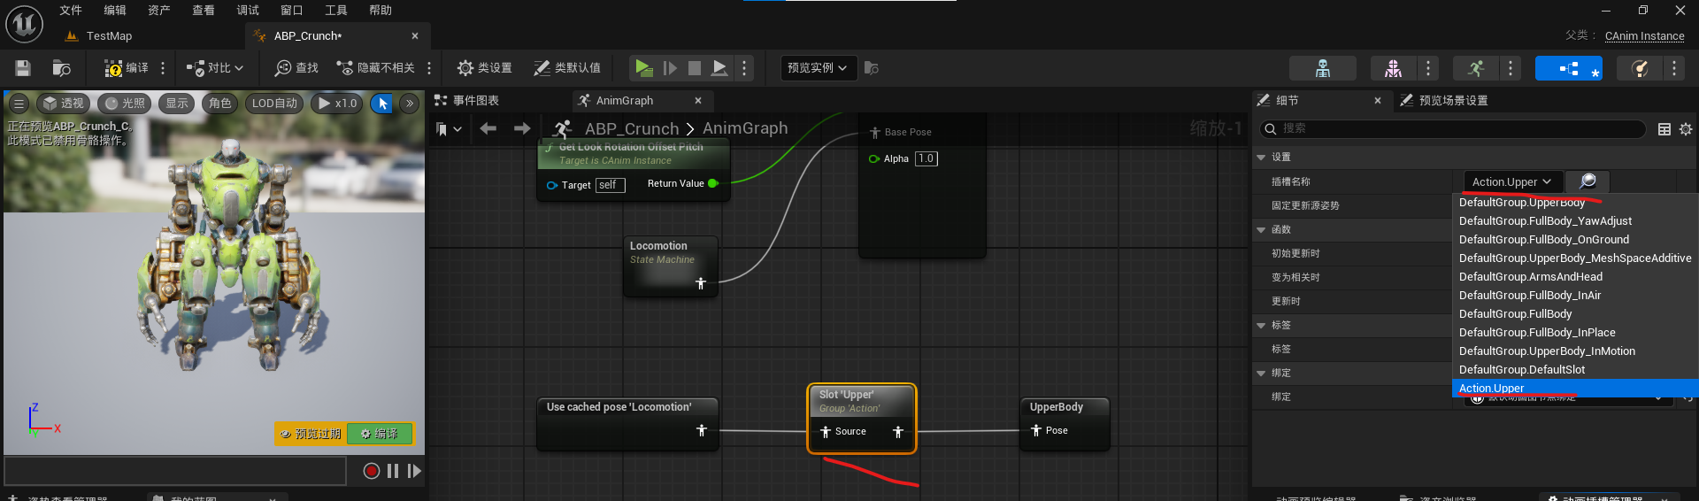Compile the blueprint using 编译 toolbar button
Screen dimensions: 1699x501
click(x=126, y=68)
